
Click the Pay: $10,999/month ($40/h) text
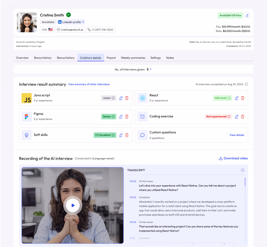(x=233, y=27)
